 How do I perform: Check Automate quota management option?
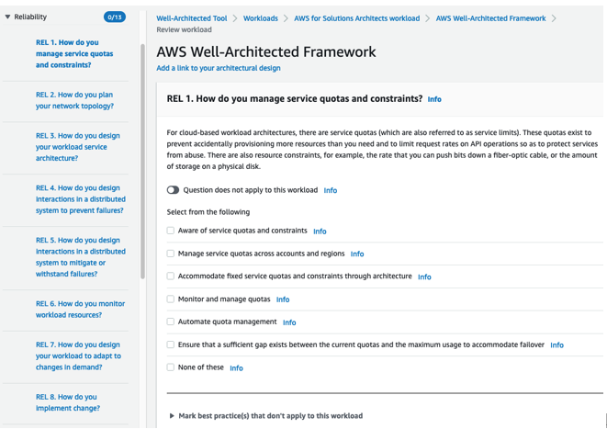pyautogui.click(x=170, y=322)
